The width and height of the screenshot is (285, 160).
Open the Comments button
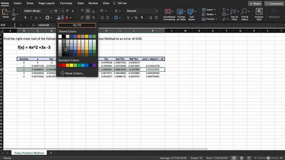tap(274, 4)
